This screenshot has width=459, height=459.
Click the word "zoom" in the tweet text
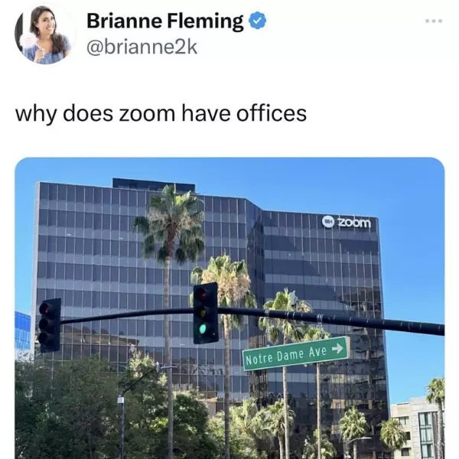(147, 115)
